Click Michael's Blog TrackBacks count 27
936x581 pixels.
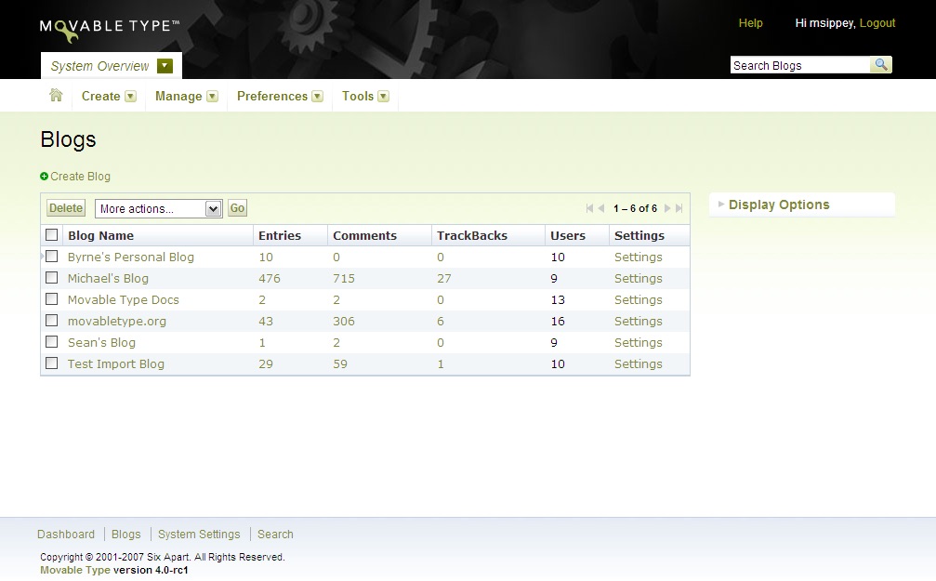tap(444, 278)
